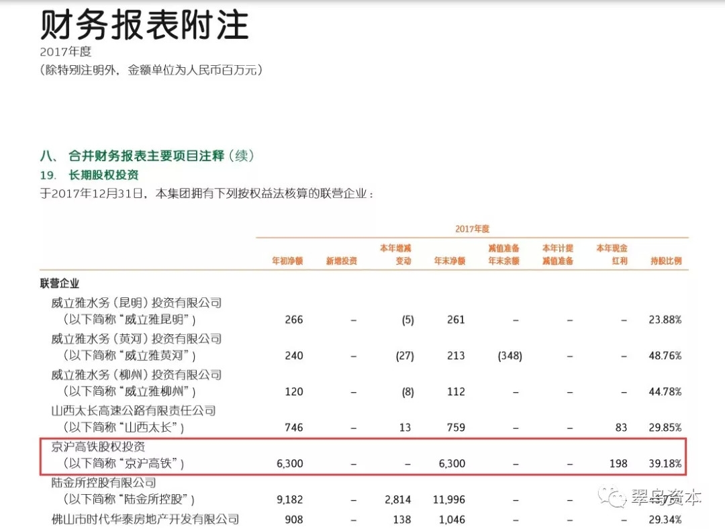This screenshot has width=725, height=529.
Task: Click the 新增投资 column header
Action: [x=341, y=260]
